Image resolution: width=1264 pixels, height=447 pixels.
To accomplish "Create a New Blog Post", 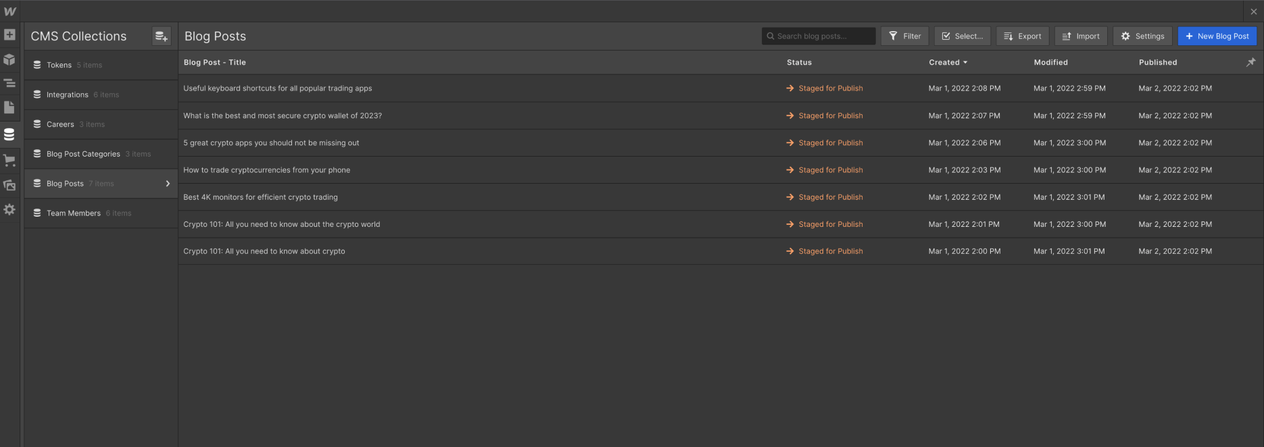I will 1217,36.
